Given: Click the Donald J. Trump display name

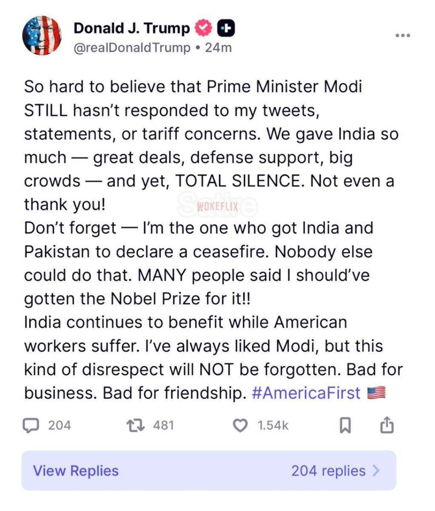Looking at the screenshot, I should pos(132,28).
